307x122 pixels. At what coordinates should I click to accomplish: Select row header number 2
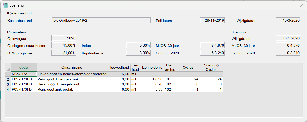pos(8,79)
